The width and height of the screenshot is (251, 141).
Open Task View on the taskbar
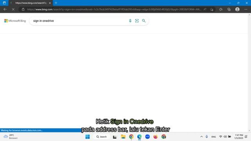tap(115, 137)
